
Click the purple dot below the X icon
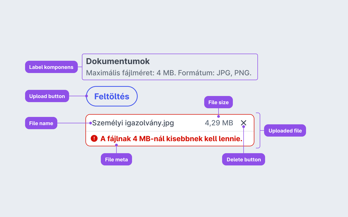[x=244, y=127]
